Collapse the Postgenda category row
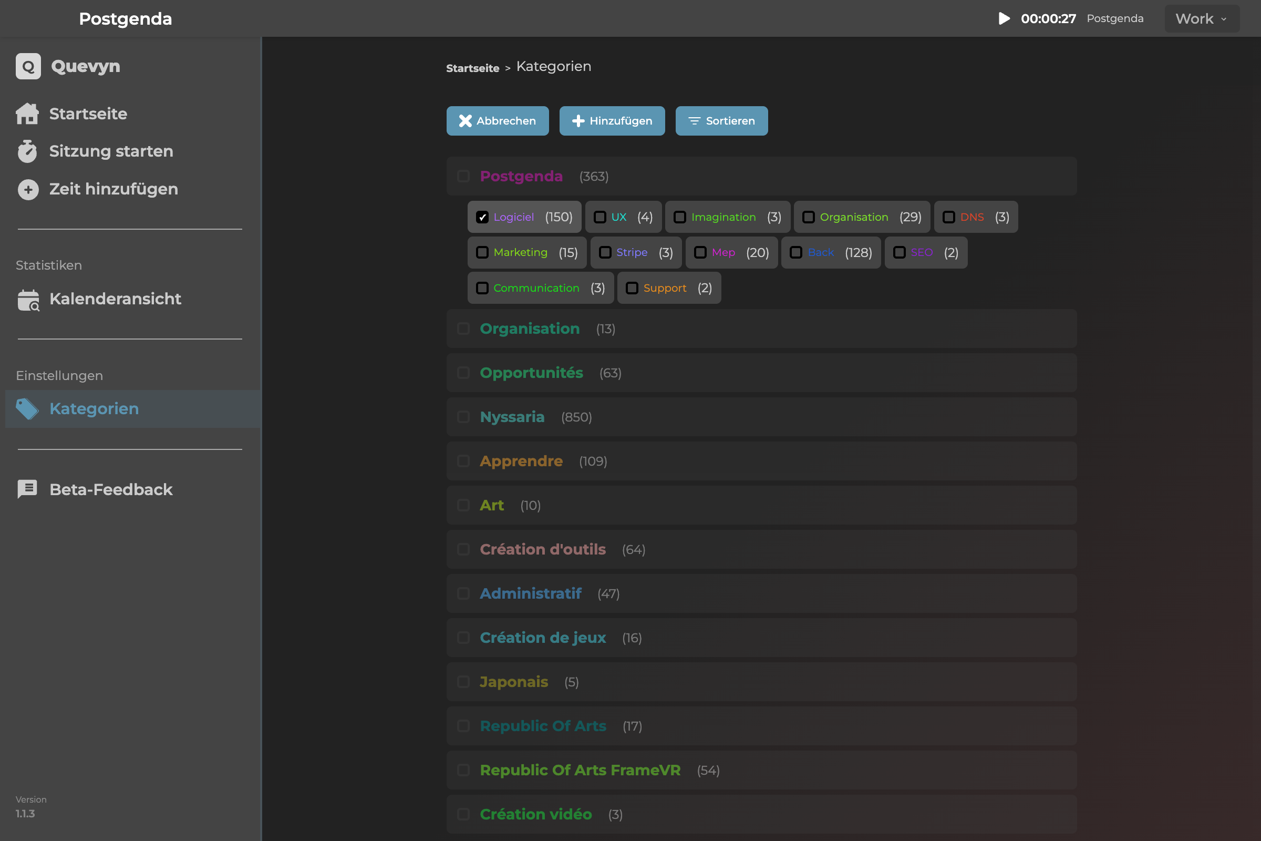This screenshot has height=841, width=1261. (x=761, y=177)
